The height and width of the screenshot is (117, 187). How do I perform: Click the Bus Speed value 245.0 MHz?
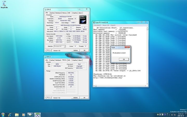[59, 40]
